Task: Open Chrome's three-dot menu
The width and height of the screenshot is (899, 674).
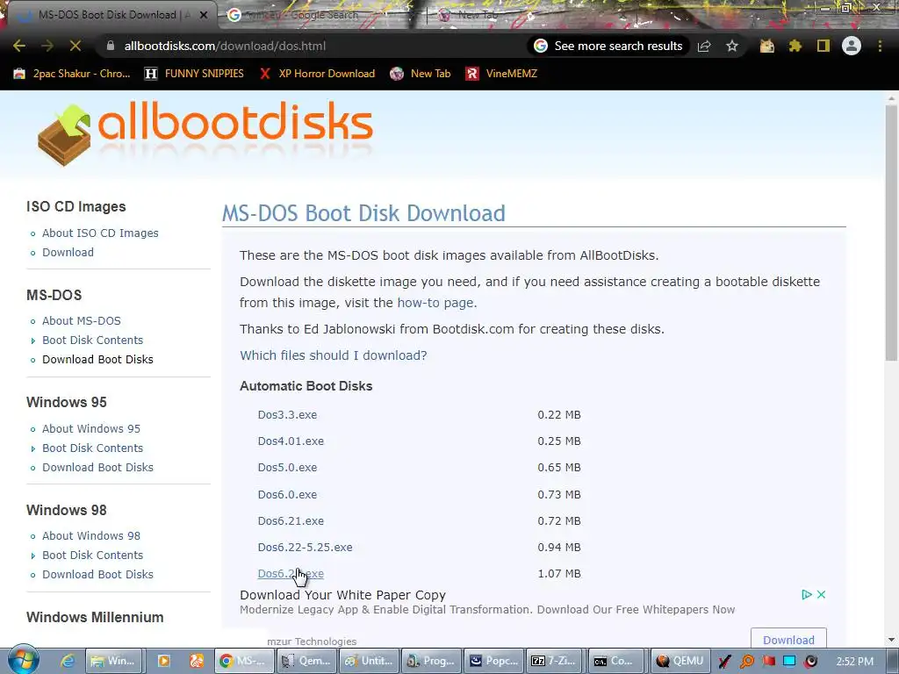Action: coord(880,46)
